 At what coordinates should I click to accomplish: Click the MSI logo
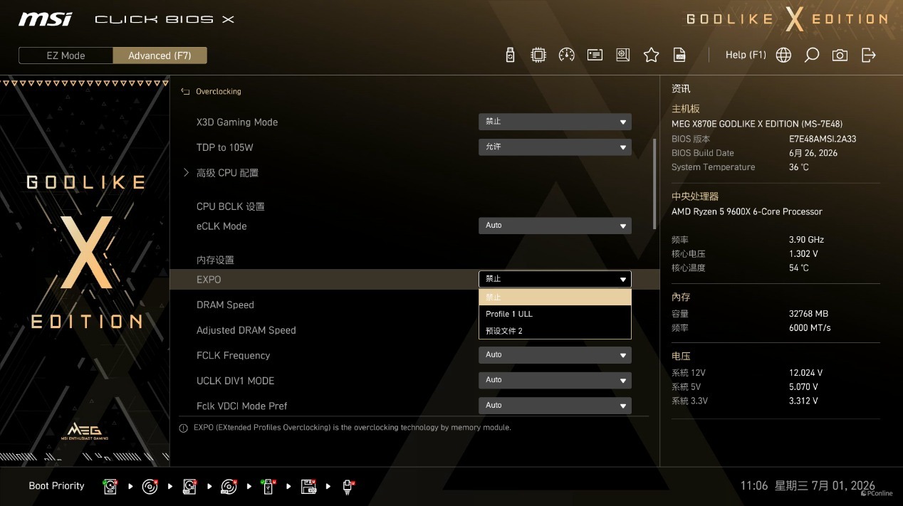(x=46, y=19)
